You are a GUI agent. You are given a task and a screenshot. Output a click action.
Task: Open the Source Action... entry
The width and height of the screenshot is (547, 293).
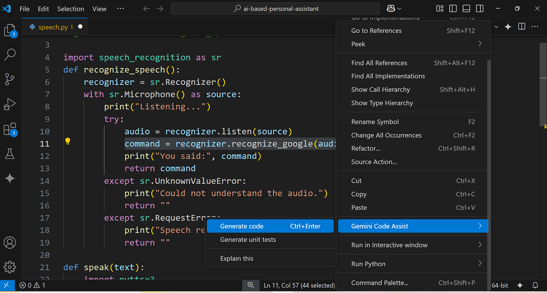pyautogui.click(x=413, y=162)
